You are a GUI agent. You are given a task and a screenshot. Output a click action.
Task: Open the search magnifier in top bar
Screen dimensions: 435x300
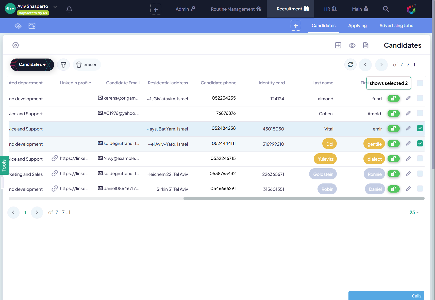[x=386, y=9]
